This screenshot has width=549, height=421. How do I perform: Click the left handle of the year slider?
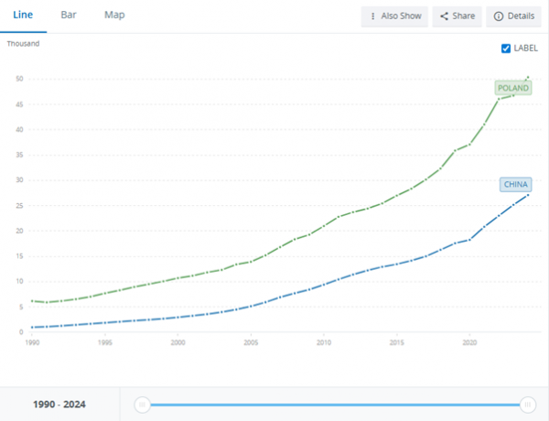142,404
